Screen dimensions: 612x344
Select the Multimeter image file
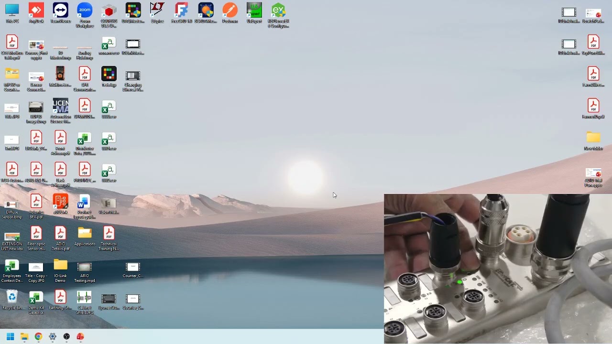[60, 76]
